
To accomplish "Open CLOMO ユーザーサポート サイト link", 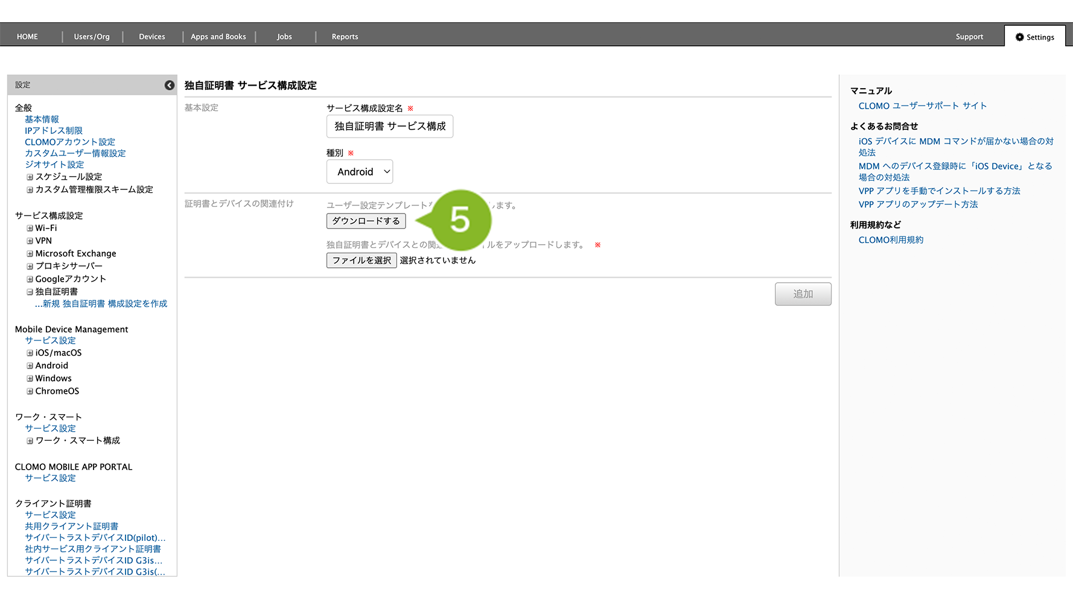I will point(922,106).
